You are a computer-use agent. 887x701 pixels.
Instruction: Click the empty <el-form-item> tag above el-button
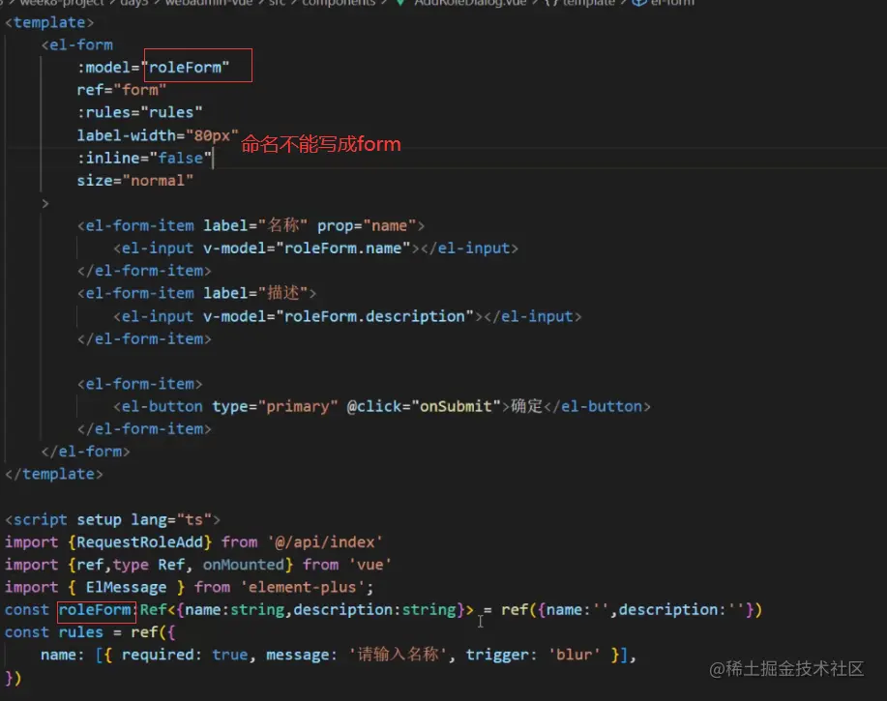point(139,384)
